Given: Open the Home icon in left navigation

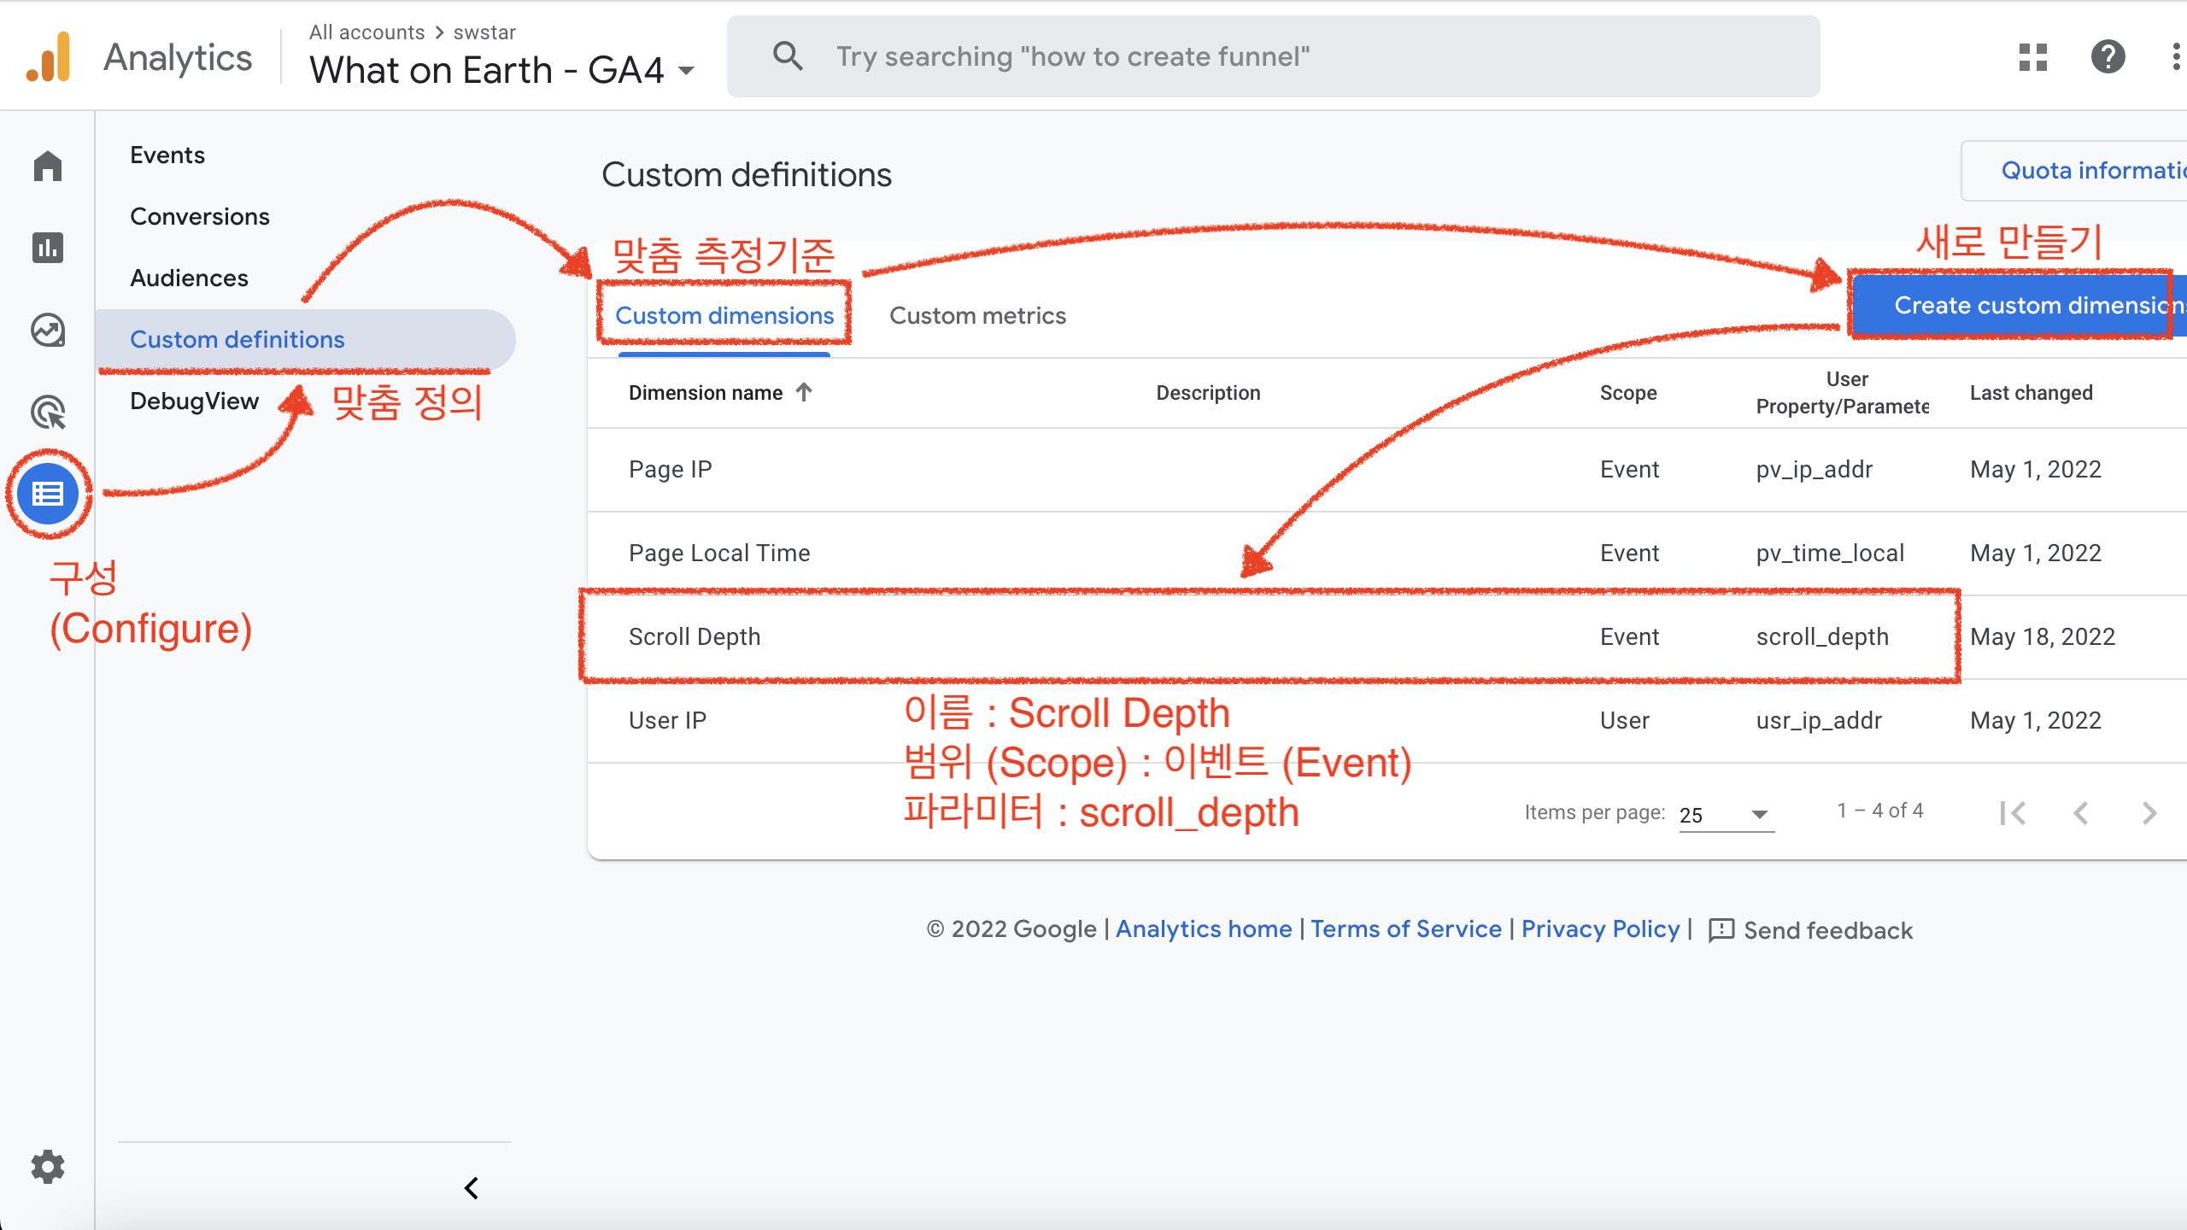Looking at the screenshot, I should point(48,166).
